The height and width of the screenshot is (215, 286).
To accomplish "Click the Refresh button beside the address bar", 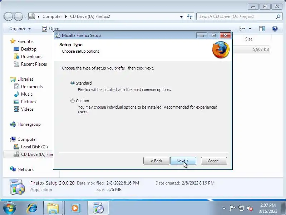I will [x=189, y=16].
